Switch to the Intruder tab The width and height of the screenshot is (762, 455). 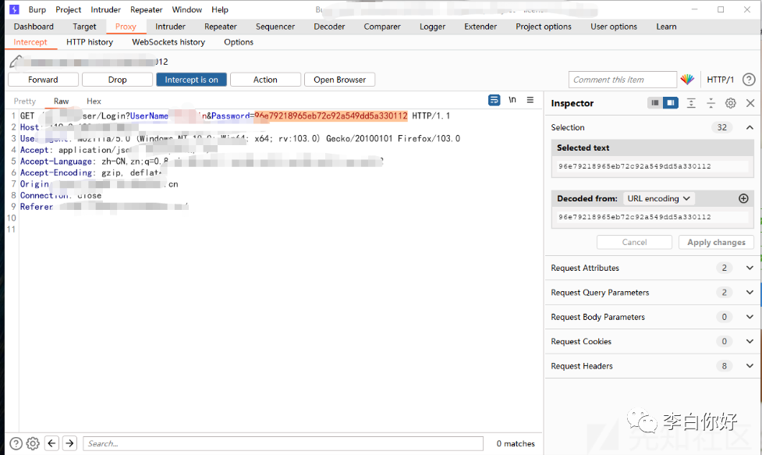point(170,27)
